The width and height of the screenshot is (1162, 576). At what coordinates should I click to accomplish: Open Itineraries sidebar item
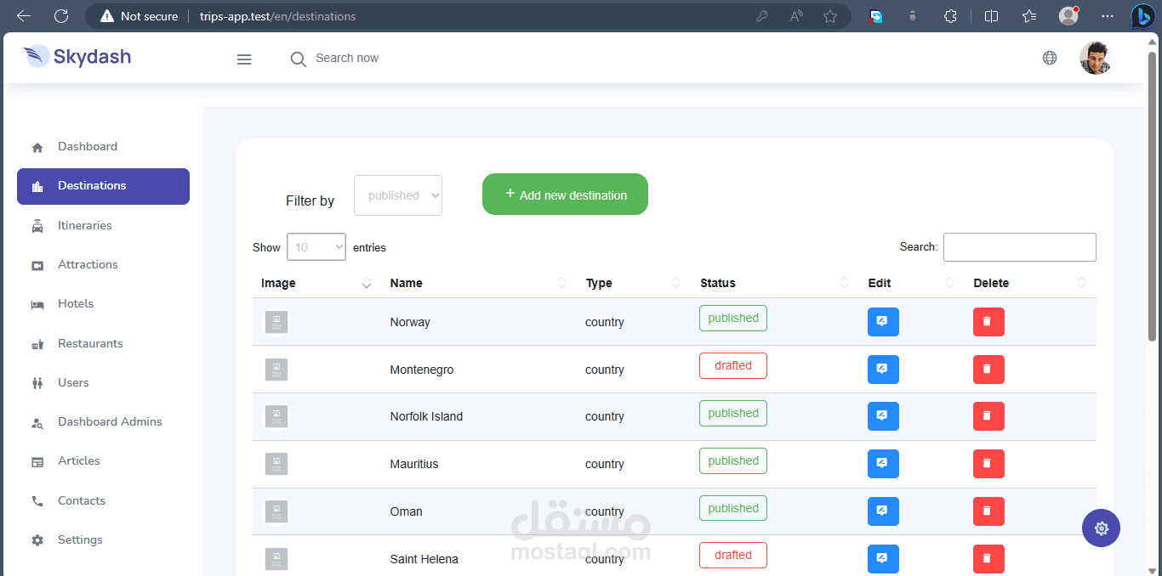(103, 226)
